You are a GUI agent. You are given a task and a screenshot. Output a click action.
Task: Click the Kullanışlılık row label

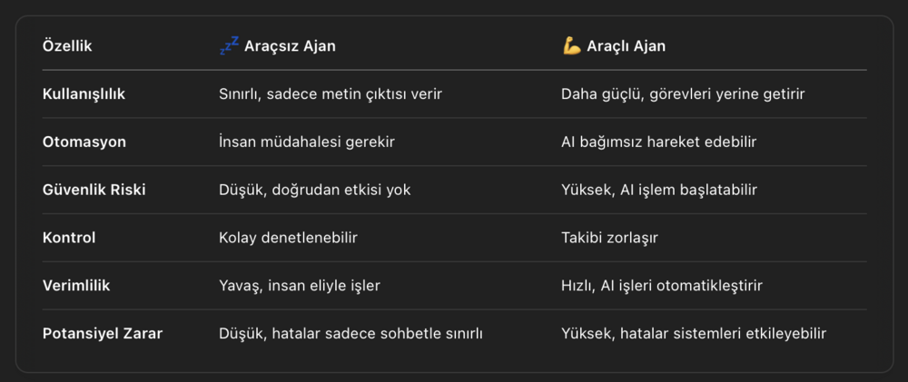(84, 93)
